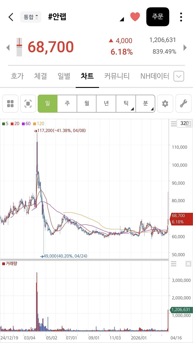Image resolution: width=193 pixels, height=349 pixels.
Task: Open the 틱 tick interval dropdown
Action: (126, 103)
